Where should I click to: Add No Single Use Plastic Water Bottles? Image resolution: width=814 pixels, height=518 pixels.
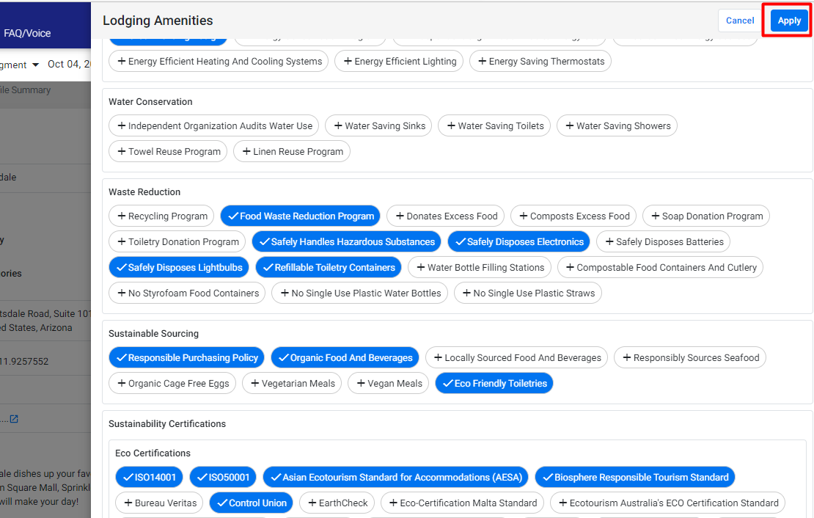[x=360, y=293]
